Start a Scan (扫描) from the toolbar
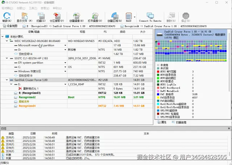The width and height of the screenshot is (232, 165). pyautogui.click(x=41, y=16)
